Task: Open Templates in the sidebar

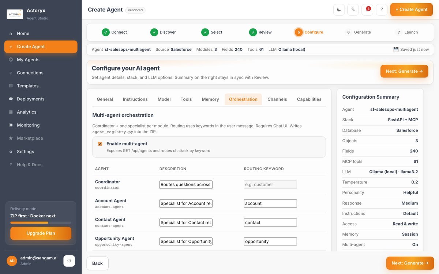Action: pos(41,86)
